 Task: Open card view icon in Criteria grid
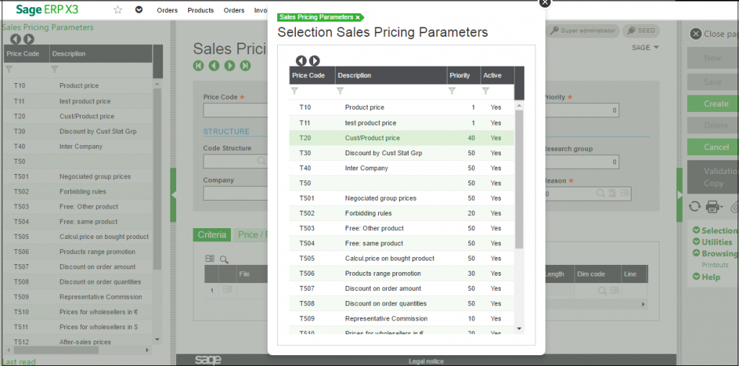click(x=210, y=259)
